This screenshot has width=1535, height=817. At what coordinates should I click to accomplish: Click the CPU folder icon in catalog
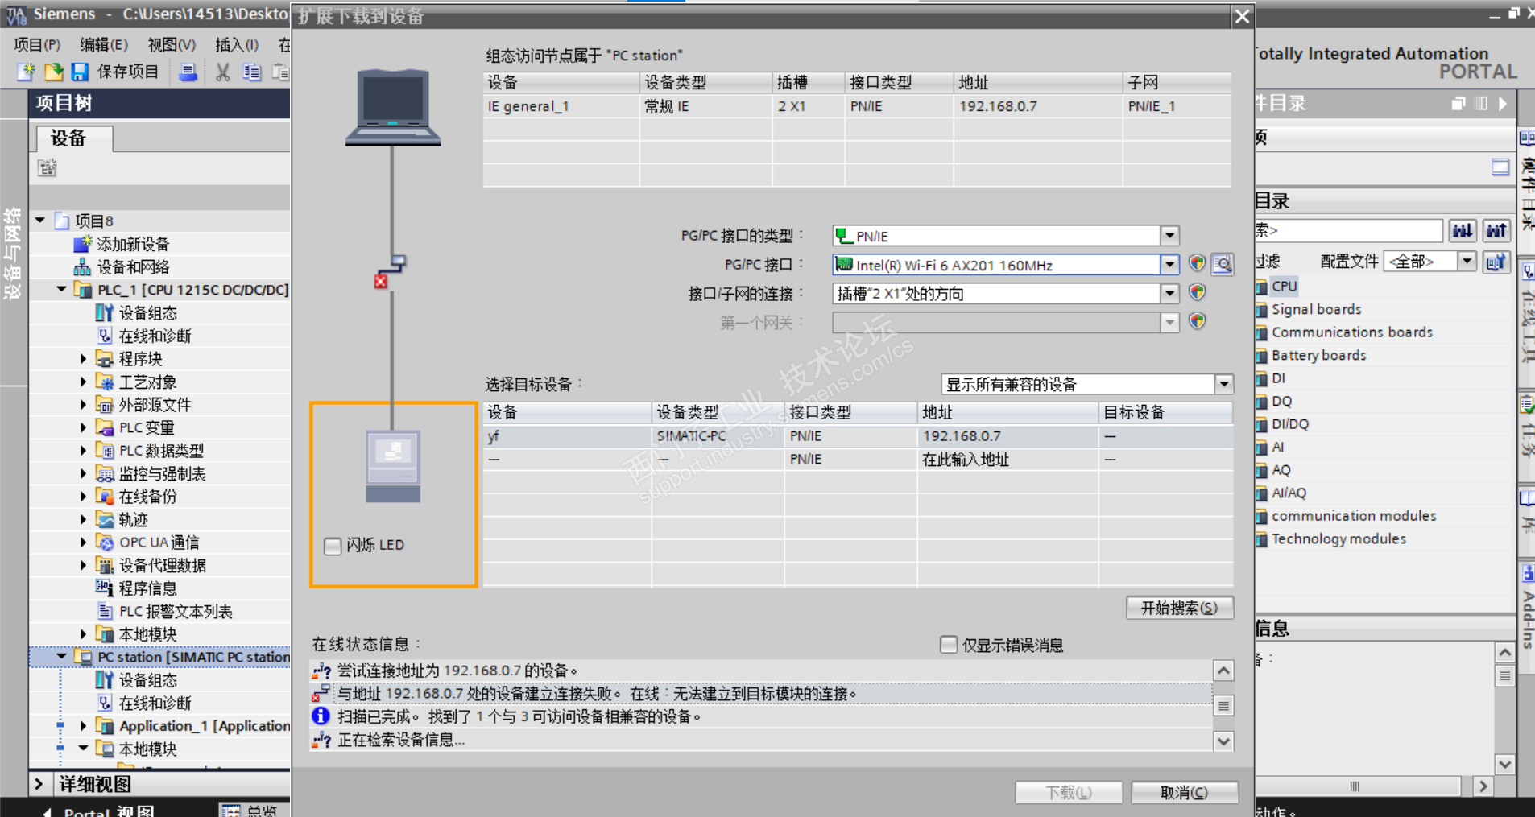click(1262, 287)
